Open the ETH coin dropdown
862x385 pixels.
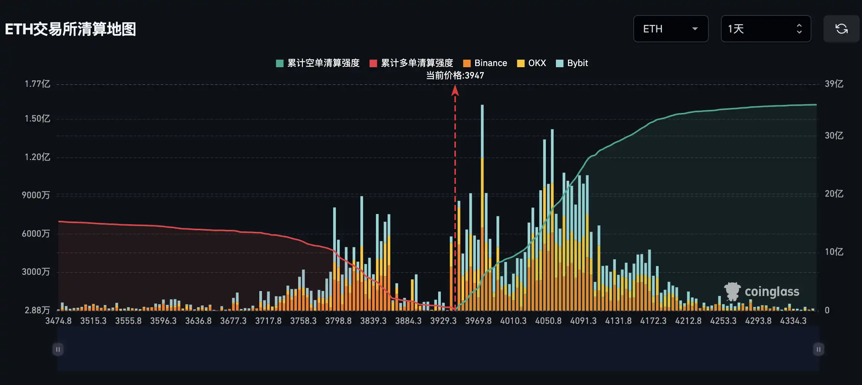pyautogui.click(x=670, y=29)
